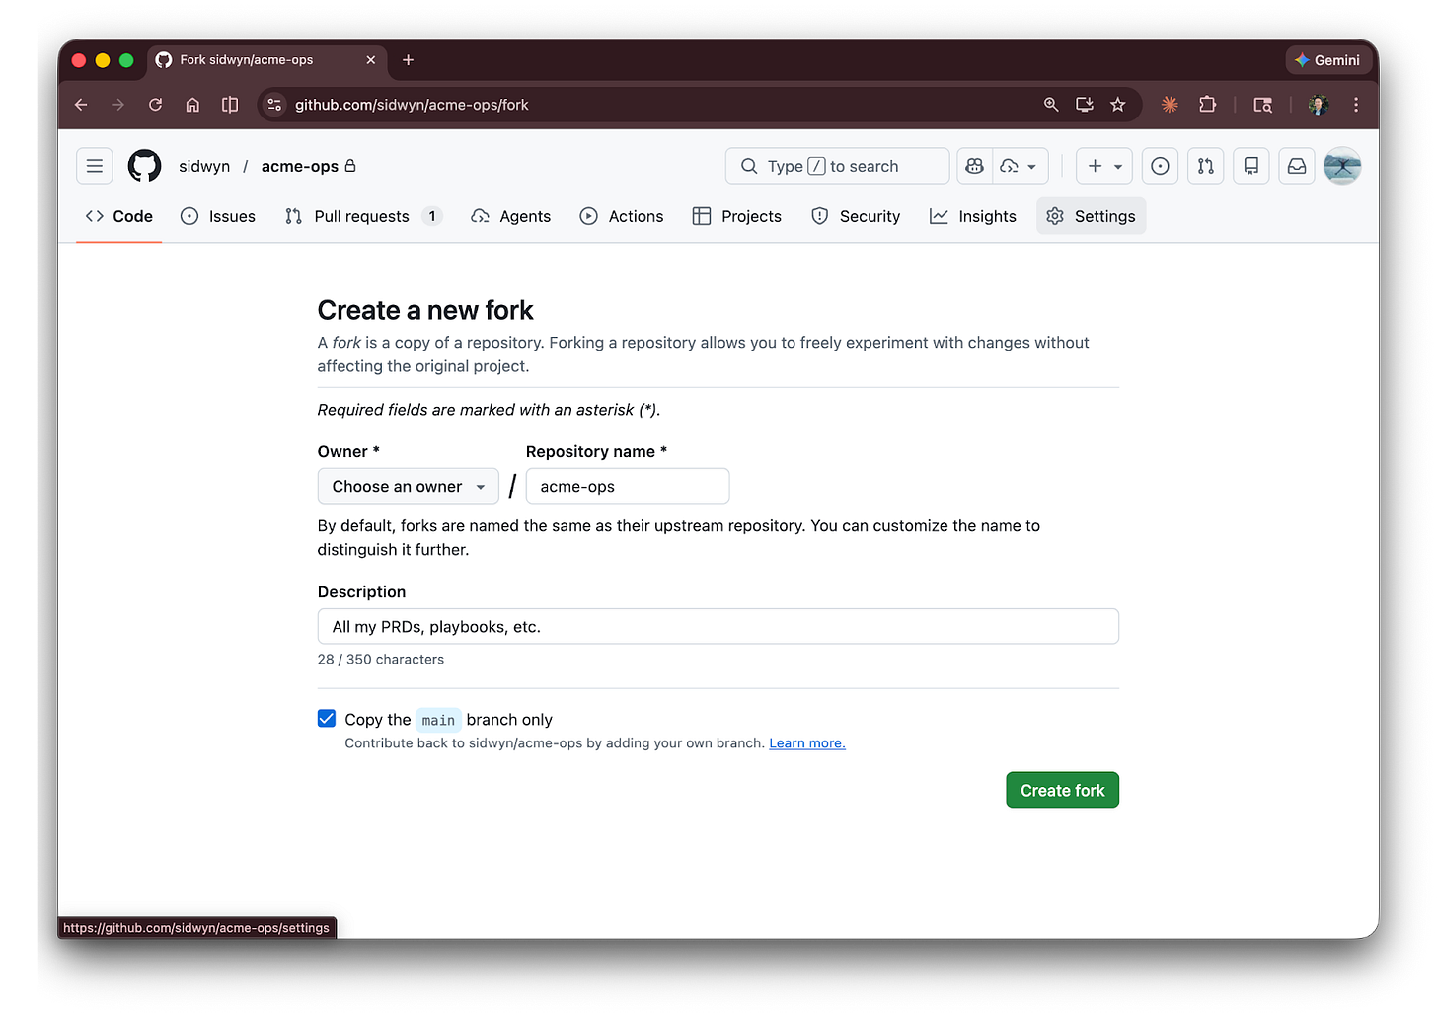Viewport: 1437px width, 1015px height.
Task: Edit the Description text field
Action: (x=718, y=626)
